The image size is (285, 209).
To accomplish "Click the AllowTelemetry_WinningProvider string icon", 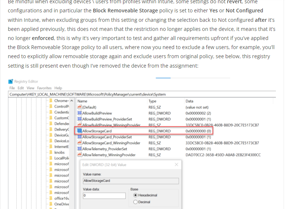I will click(79, 155).
